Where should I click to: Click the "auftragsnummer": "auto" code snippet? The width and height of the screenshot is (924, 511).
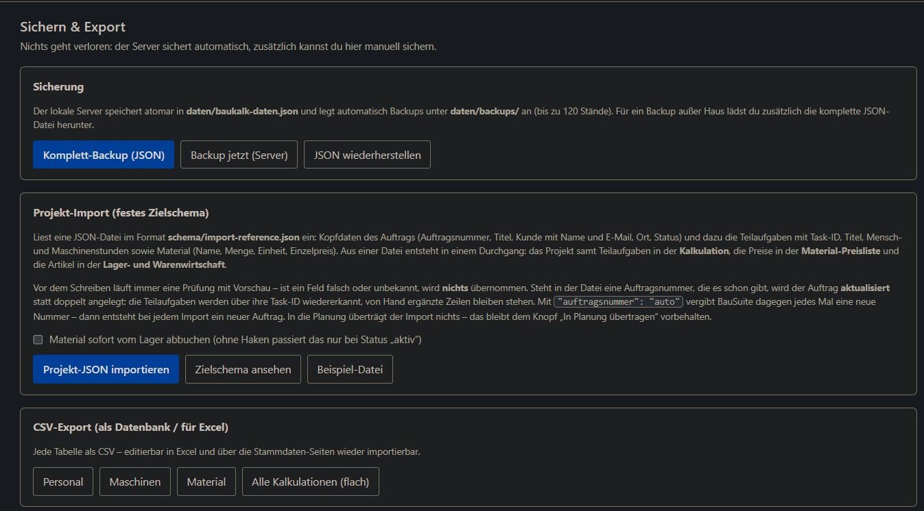619,301
